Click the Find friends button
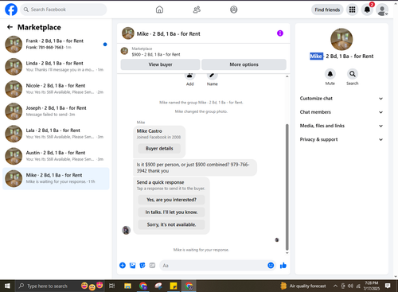The height and width of the screenshot is (292, 398). pyautogui.click(x=327, y=10)
